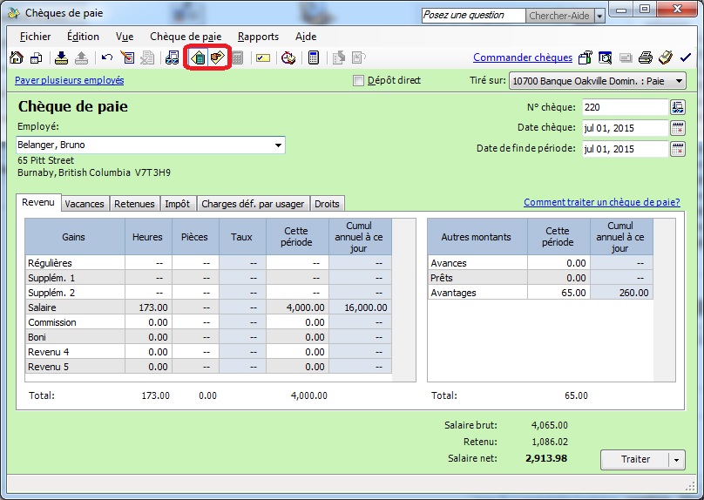Click the Traiter button
Viewport: 704px width, 500px height.
[635, 459]
